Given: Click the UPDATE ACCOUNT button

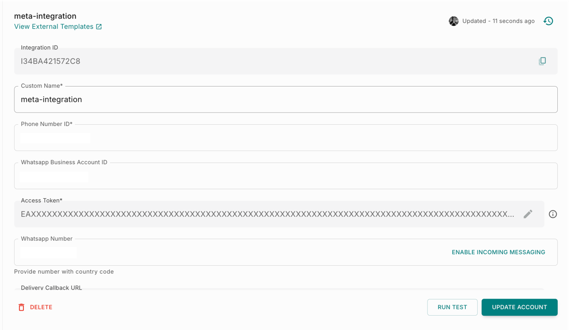Looking at the screenshot, I should 519,307.
